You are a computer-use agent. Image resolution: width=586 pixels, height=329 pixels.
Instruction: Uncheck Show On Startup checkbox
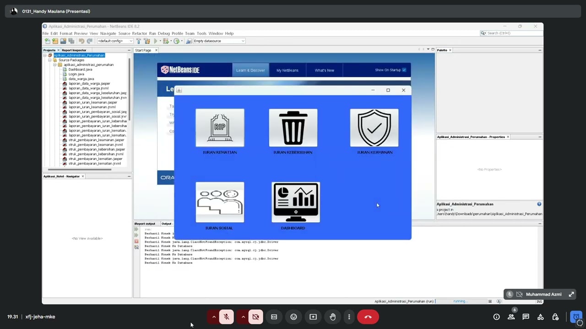click(404, 70)
